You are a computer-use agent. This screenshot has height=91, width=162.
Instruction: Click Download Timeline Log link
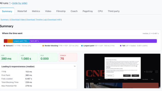[36, 20]
